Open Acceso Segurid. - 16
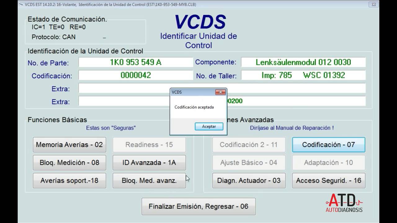 pos(329,181)
